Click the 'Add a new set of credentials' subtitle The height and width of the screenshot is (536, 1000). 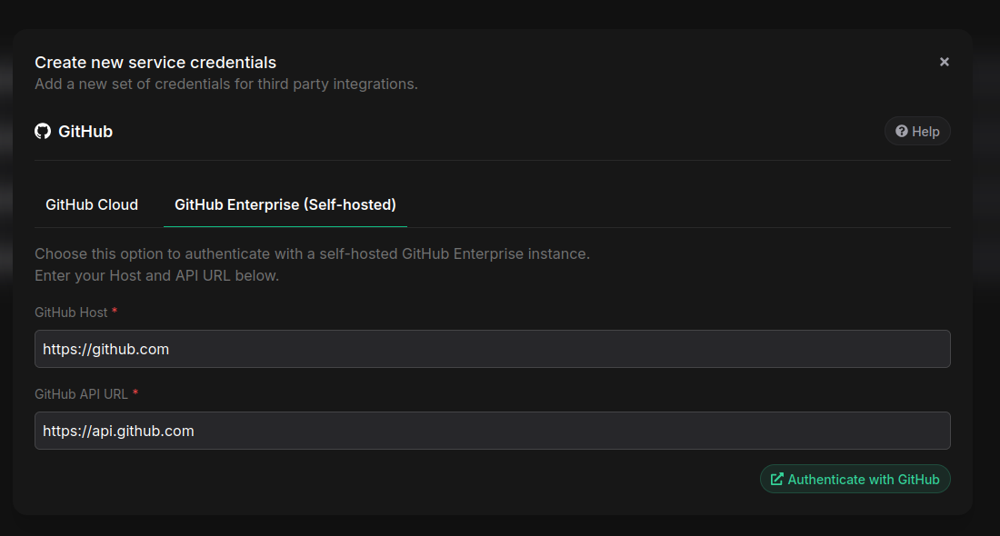click(225, 84)
